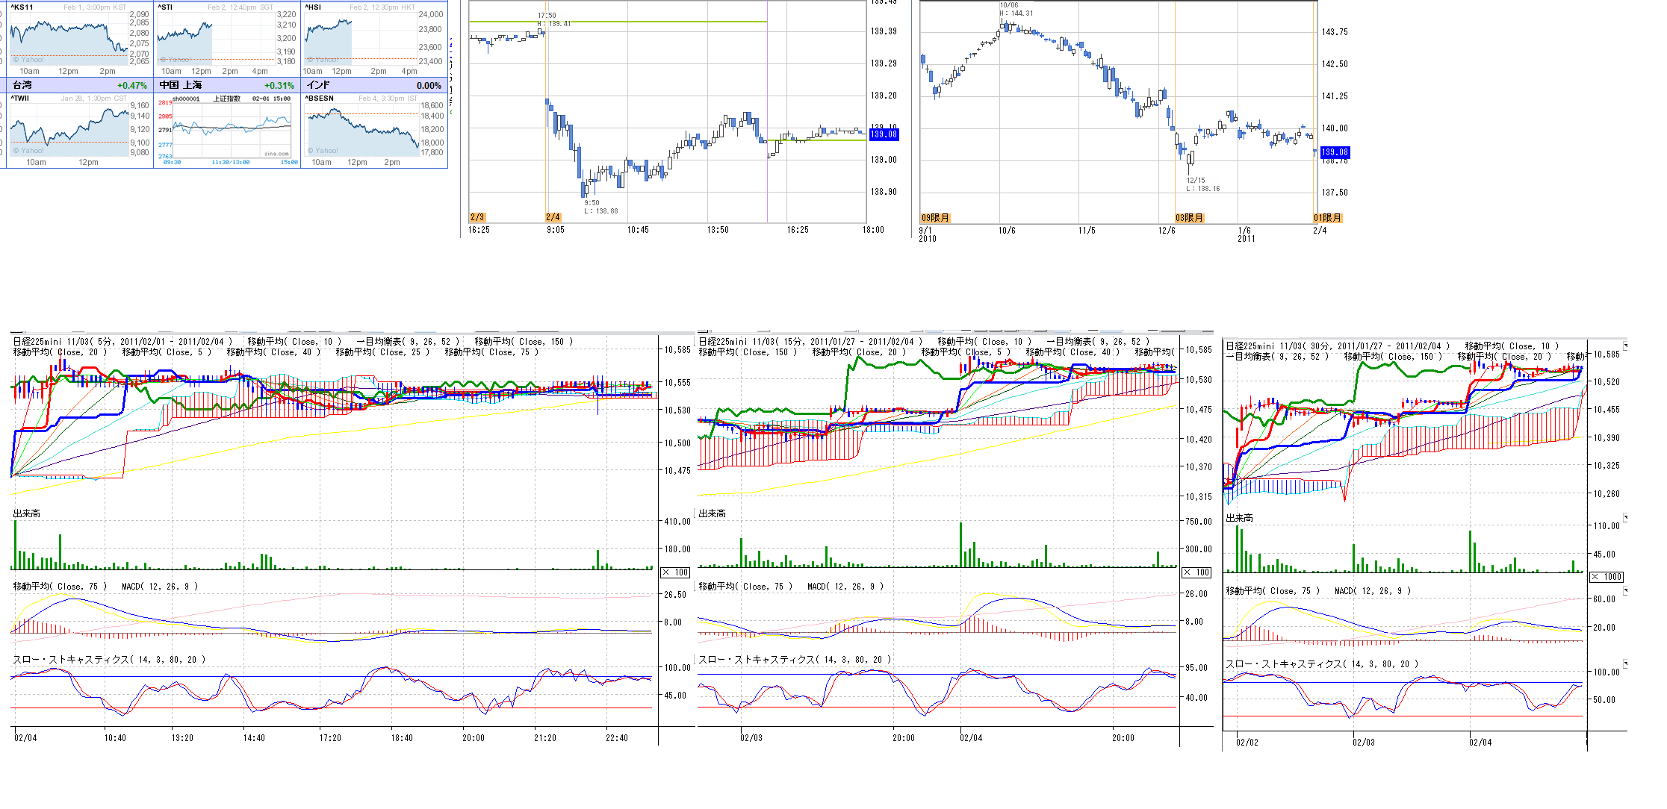Image resolution: width=1667 pixels, height=809 pixels.
Task: Expand 30-minute price panel dropdown arrow
Action: [1625, 346]
